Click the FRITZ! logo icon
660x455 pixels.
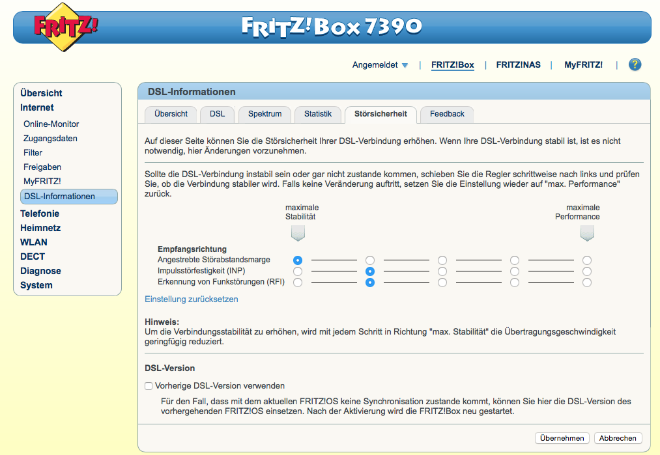65,27
